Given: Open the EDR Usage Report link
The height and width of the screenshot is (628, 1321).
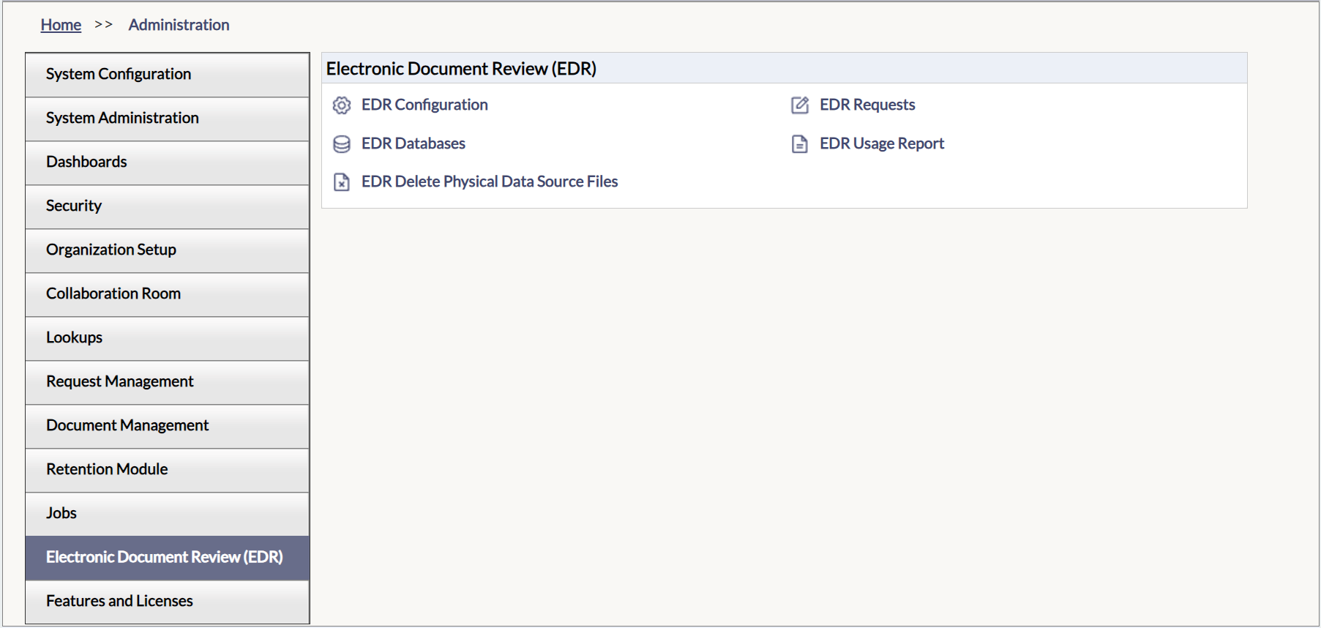Looking at the screenshot, I should (882, 143).
